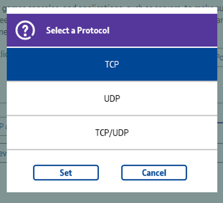Image resolution: width=223 pixels, height=203 pixels.
Task: Click the word "Set" inside its button
Action: [x=66, y=173]
